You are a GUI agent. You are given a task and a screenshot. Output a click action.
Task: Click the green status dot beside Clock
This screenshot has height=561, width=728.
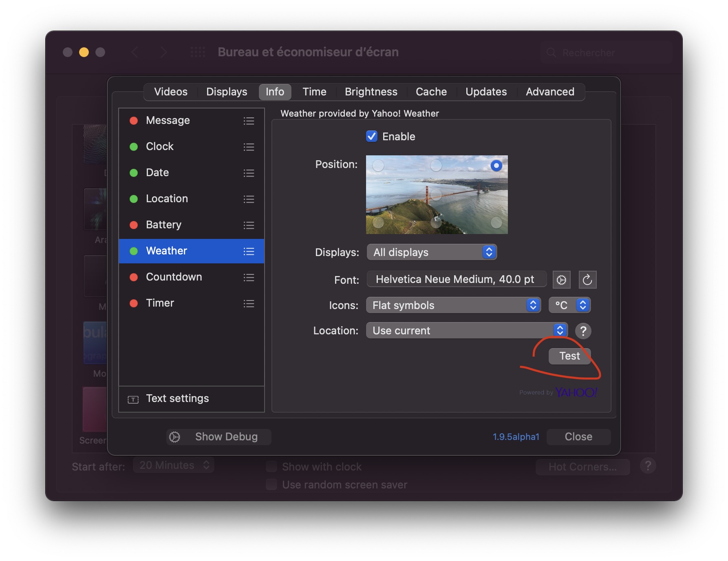[134, 147]
